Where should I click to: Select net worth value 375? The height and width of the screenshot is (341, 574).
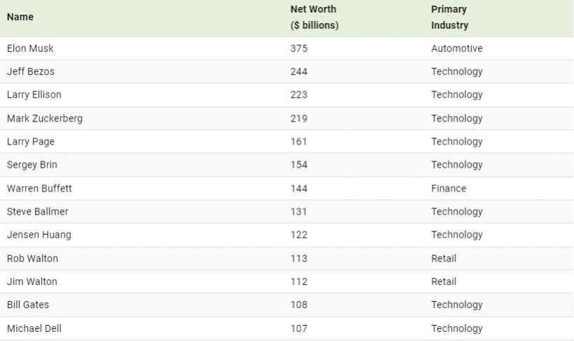click(x=299, y=48)
